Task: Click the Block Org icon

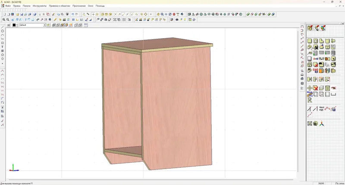Action: [x=310, y=94]
